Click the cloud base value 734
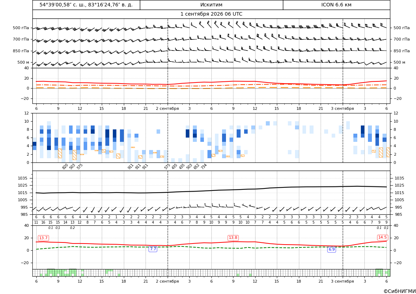Image resolution: width=416 pixels, height=294 pixels. point(204,166)
